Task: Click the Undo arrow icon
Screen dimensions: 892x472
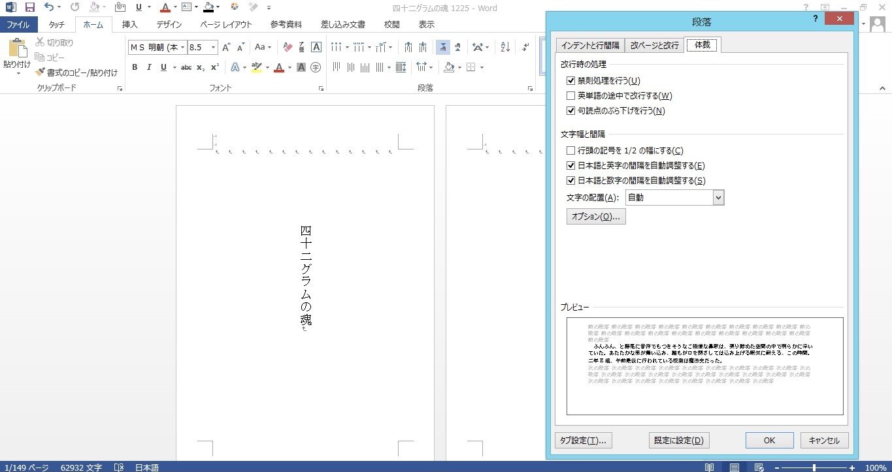Action: click(x=49, y=8)
